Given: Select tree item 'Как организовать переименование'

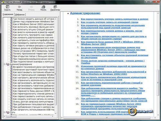Looking at the screenshot, I should click(33, 88).
